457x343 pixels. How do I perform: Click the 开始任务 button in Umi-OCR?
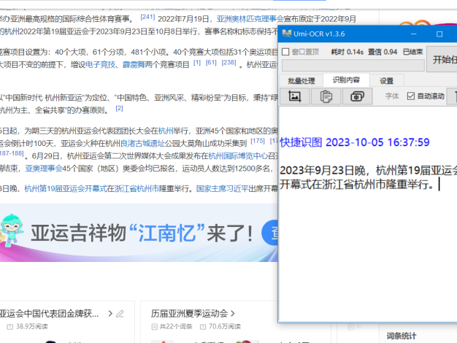(442, 59)
